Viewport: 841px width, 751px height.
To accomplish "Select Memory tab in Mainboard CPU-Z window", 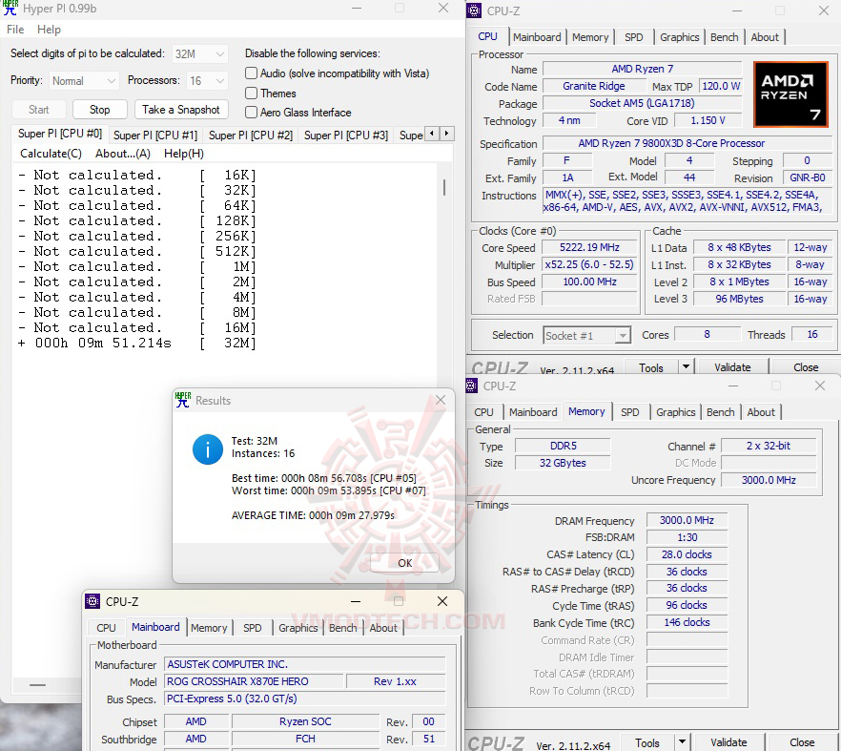I will pos(209,628).
